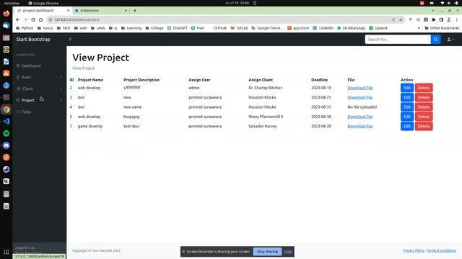Go to the browser home page

[40, 19]
